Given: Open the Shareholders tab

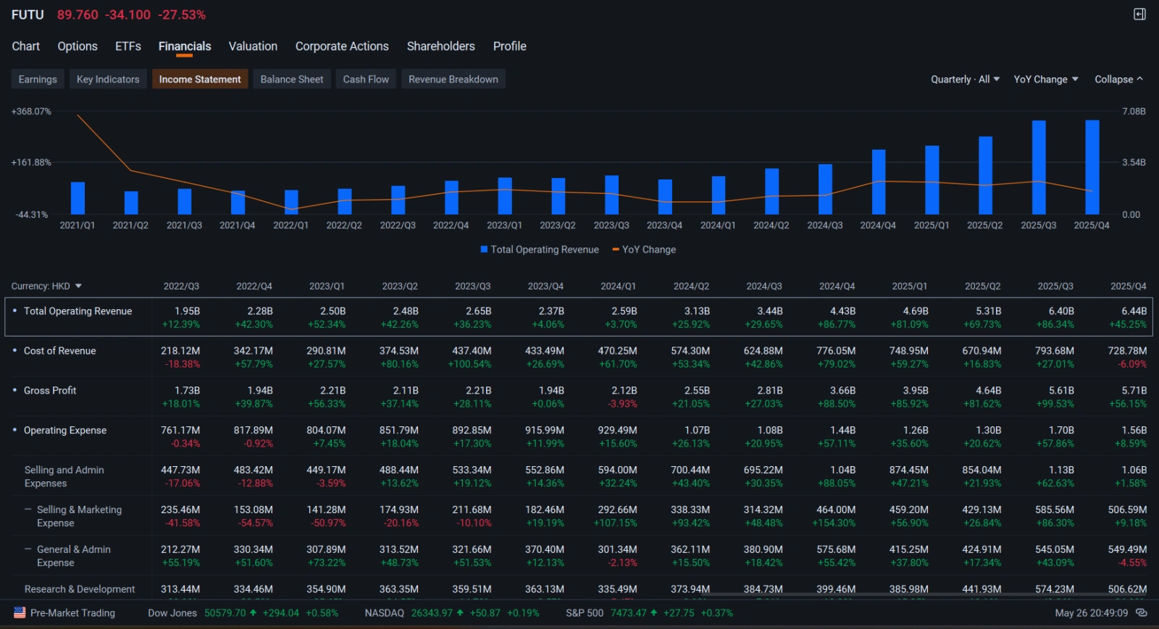Looking at the screenshot, I should (x=441, y=46).
